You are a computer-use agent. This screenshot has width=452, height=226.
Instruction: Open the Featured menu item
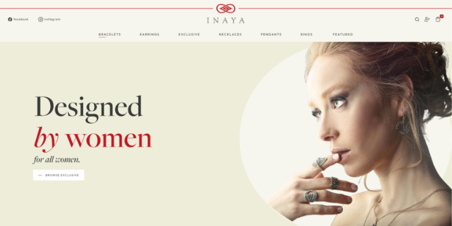tap(343, 34)
